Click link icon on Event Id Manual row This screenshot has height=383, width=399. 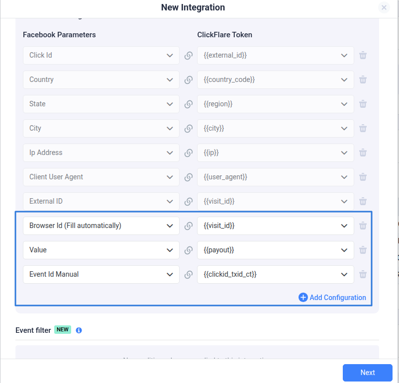(188, 275)
